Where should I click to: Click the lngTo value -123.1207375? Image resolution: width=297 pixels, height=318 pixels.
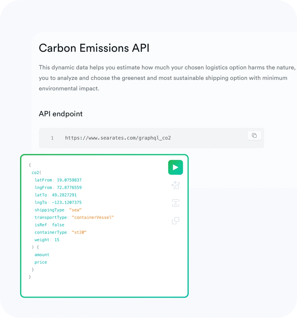point(67,202)
